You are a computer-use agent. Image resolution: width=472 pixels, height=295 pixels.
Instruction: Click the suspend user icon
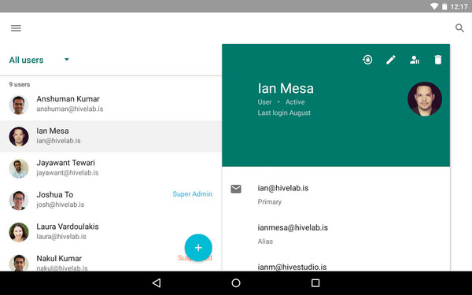click(415, 60)
